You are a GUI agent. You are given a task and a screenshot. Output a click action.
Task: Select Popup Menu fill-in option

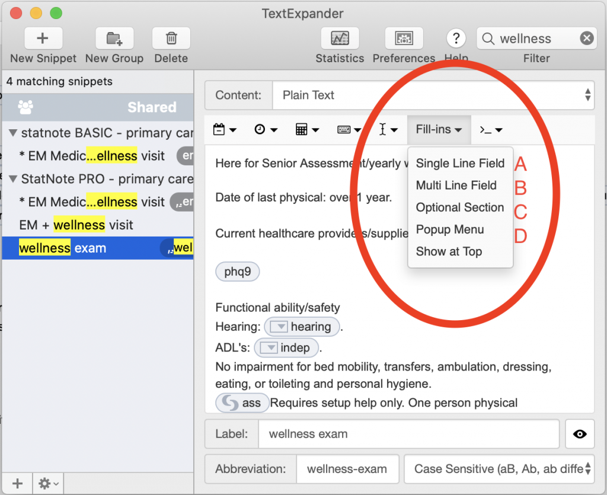(460, 229)
